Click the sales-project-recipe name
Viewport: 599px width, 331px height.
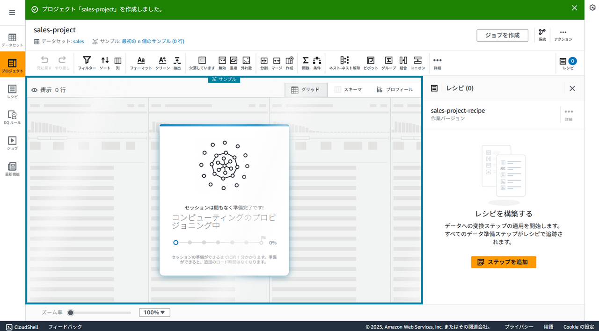[458, 111]
